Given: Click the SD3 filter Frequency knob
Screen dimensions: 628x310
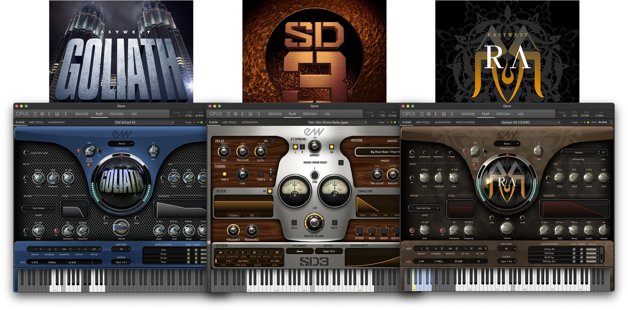Looking at the screenshot, I should click(233, 230).
